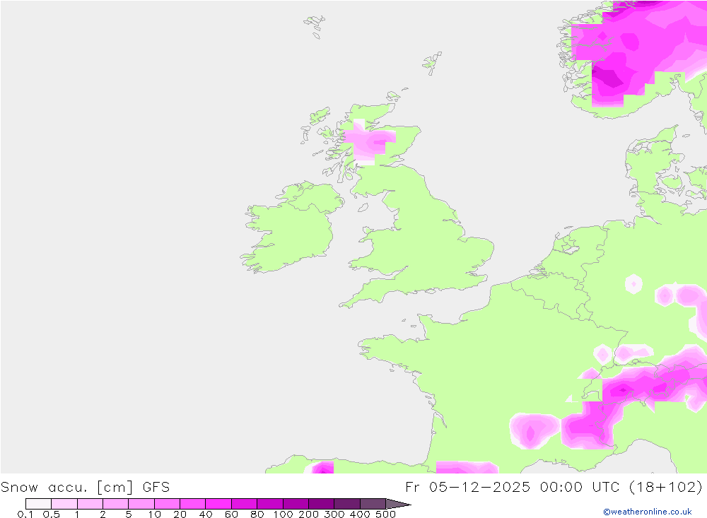
Task: Click the '500' legend label
Action: (386, 514)
